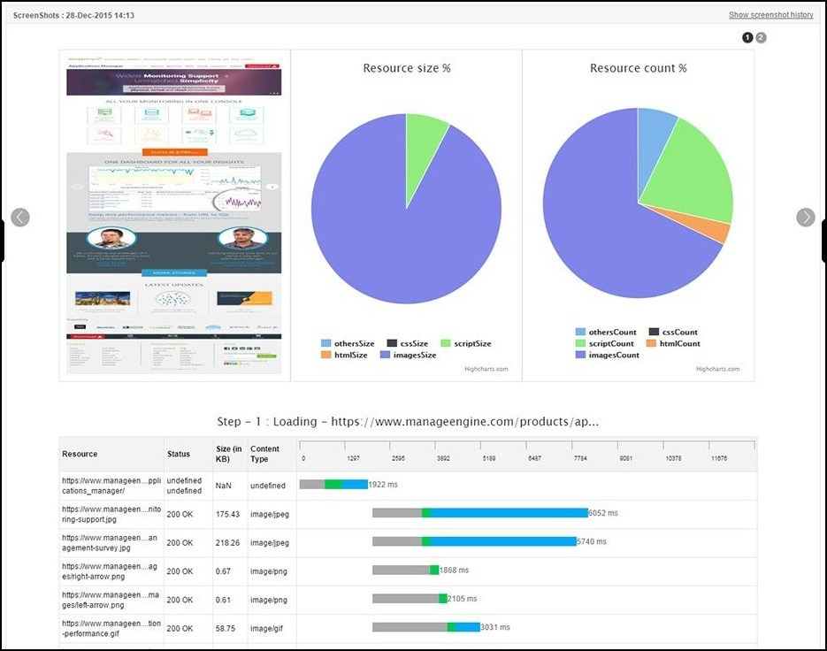Viewport: 827px width, 651px height.
Task: Click the Step - 1 Loading heading
Action: (408, 422)
